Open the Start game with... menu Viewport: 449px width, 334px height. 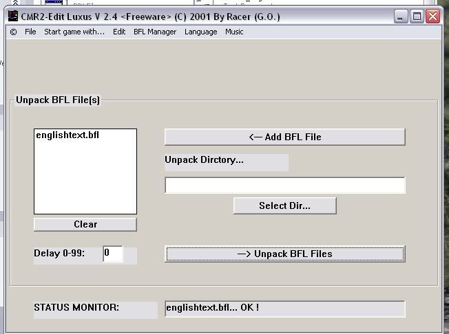coord(74,32)
